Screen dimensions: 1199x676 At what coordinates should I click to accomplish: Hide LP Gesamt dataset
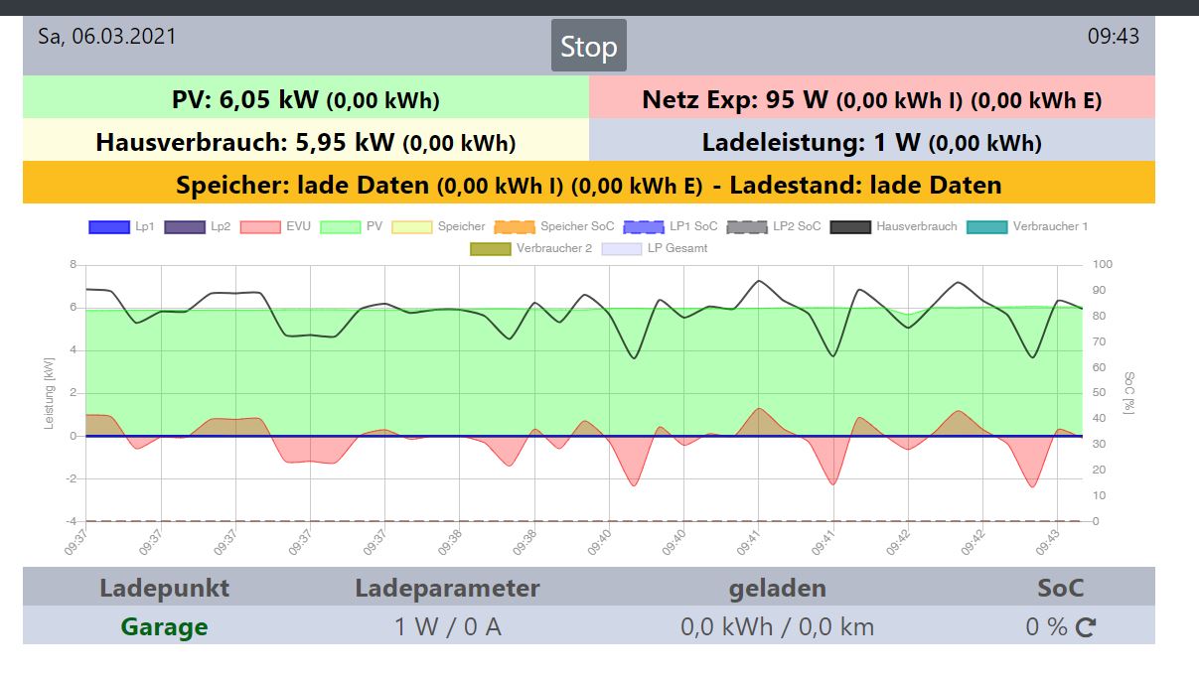(x=622, y=248)
